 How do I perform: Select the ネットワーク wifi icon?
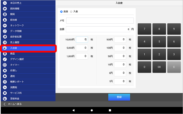(x=5, y=25)
